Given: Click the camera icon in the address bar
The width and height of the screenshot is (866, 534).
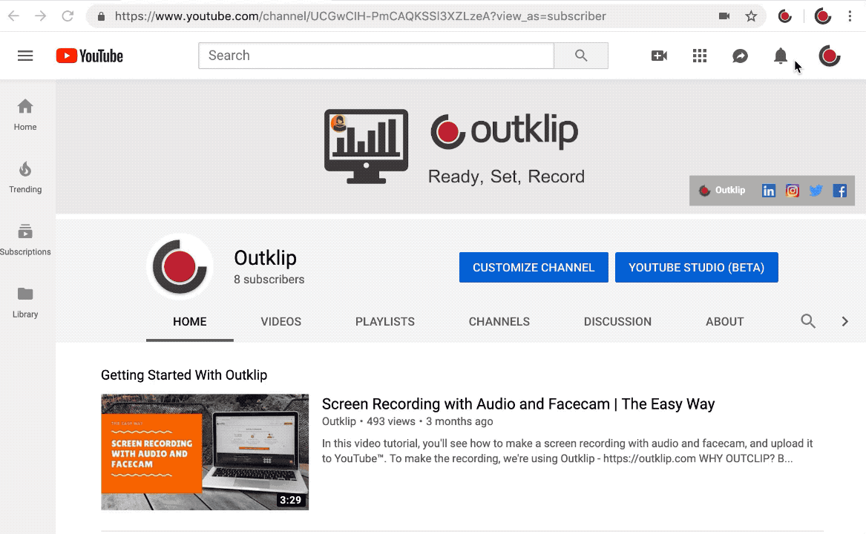Looking at the screenshot, I should coord(724,16).
